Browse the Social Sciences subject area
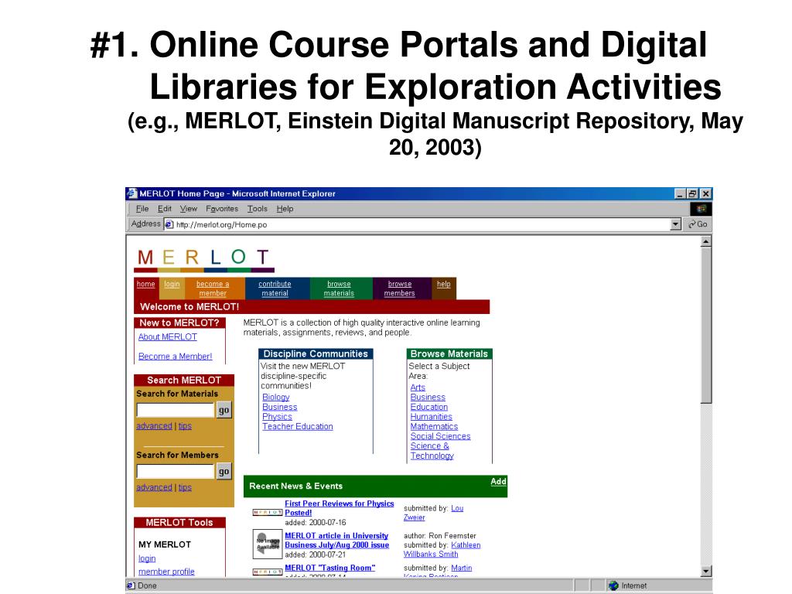 [440, 436]
